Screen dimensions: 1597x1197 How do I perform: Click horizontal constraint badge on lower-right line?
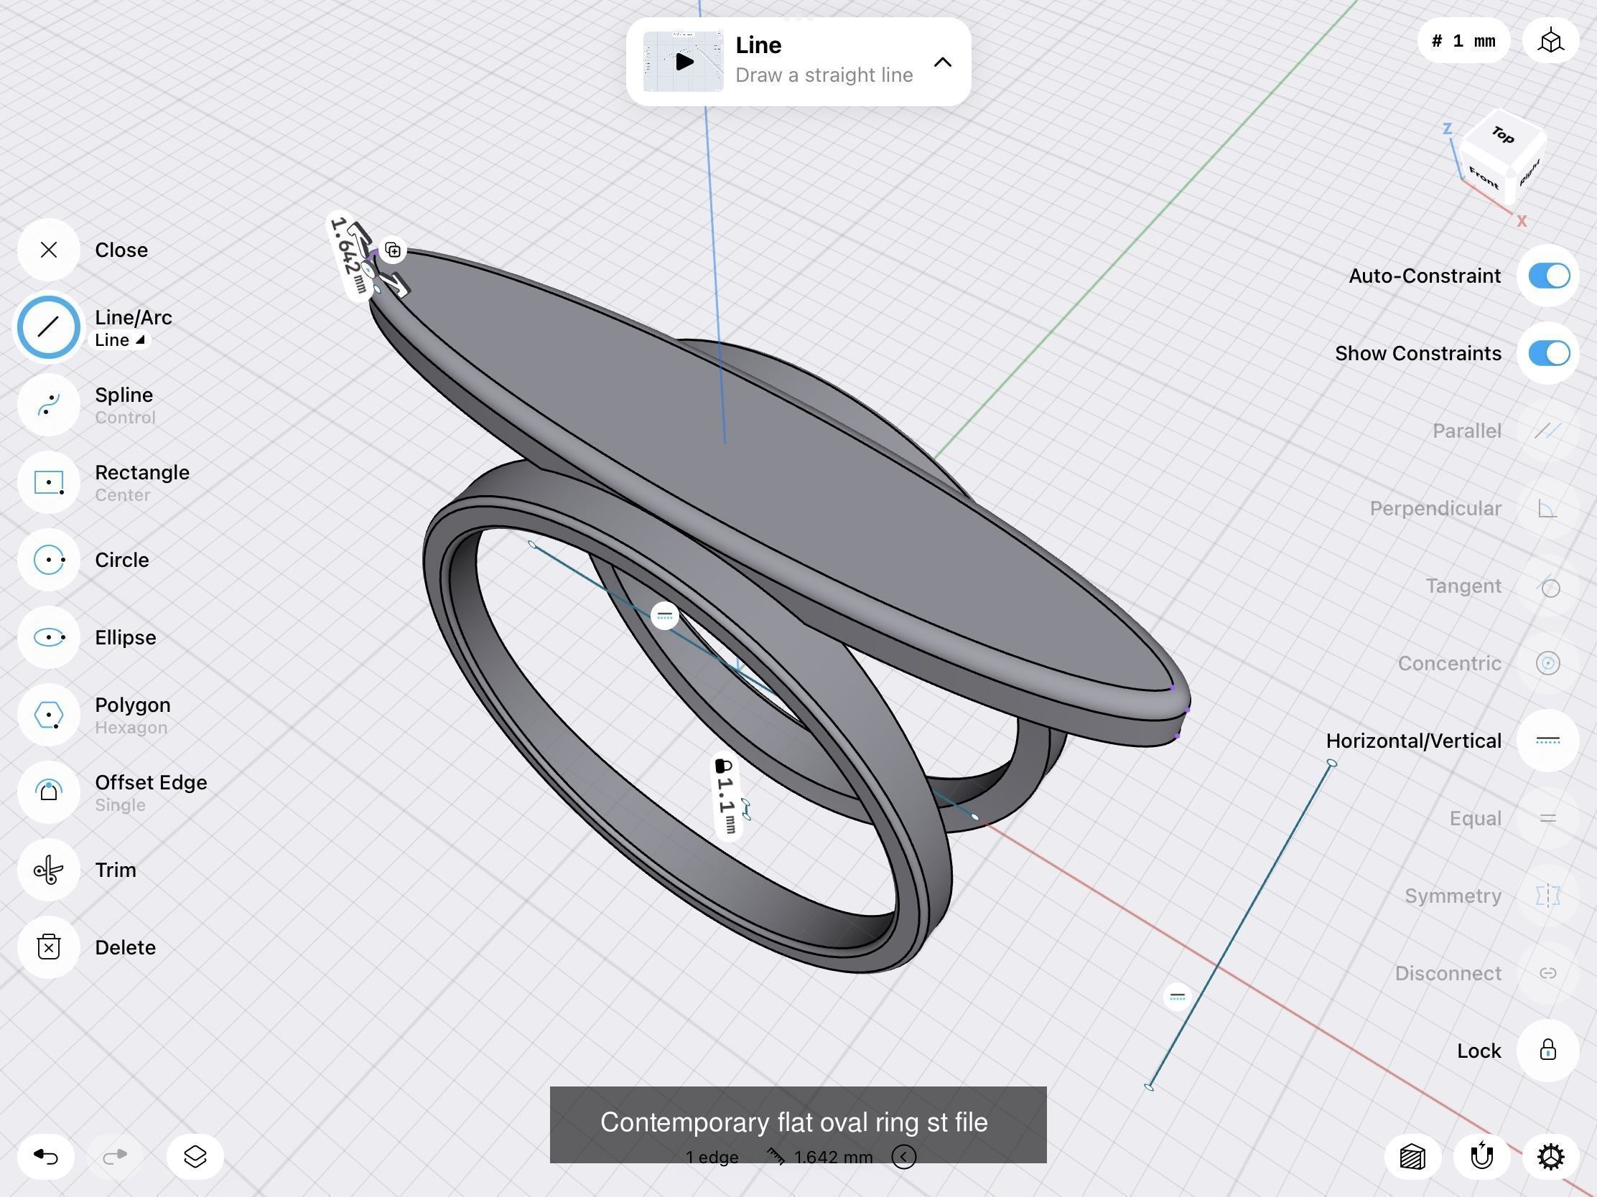(1177, 996)
